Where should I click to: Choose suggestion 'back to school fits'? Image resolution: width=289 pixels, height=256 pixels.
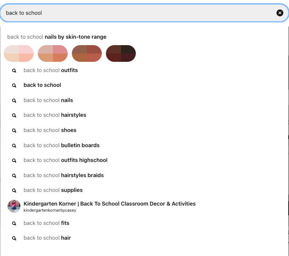[x=47, y=223]
